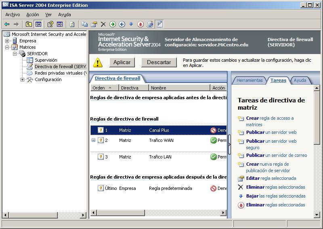Click the refresh toolbar icon
The image size is (323, 229).
click(72, 24)
